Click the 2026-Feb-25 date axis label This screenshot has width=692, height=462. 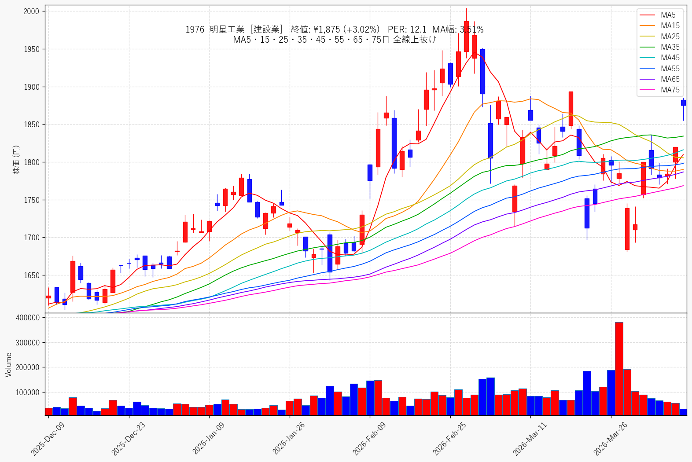click(x=449, y=438)
